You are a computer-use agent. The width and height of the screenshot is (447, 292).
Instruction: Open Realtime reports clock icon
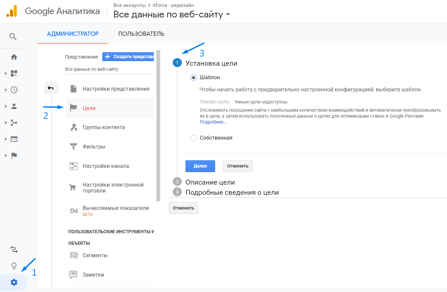click(x=14, y=90)
